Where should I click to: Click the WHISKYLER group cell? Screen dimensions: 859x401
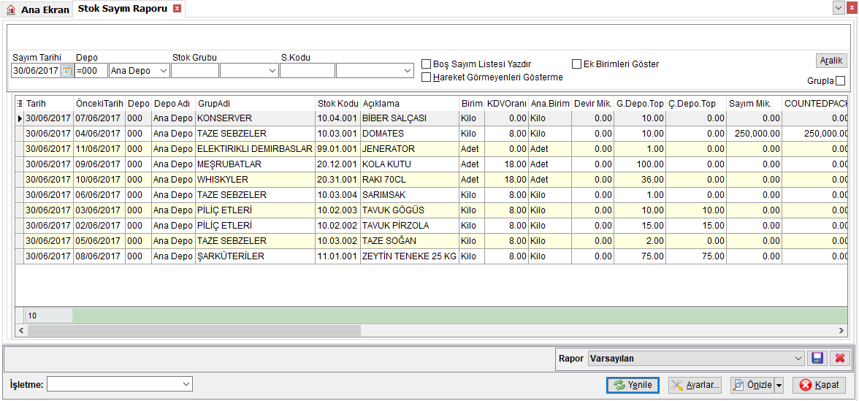point(256,180)
